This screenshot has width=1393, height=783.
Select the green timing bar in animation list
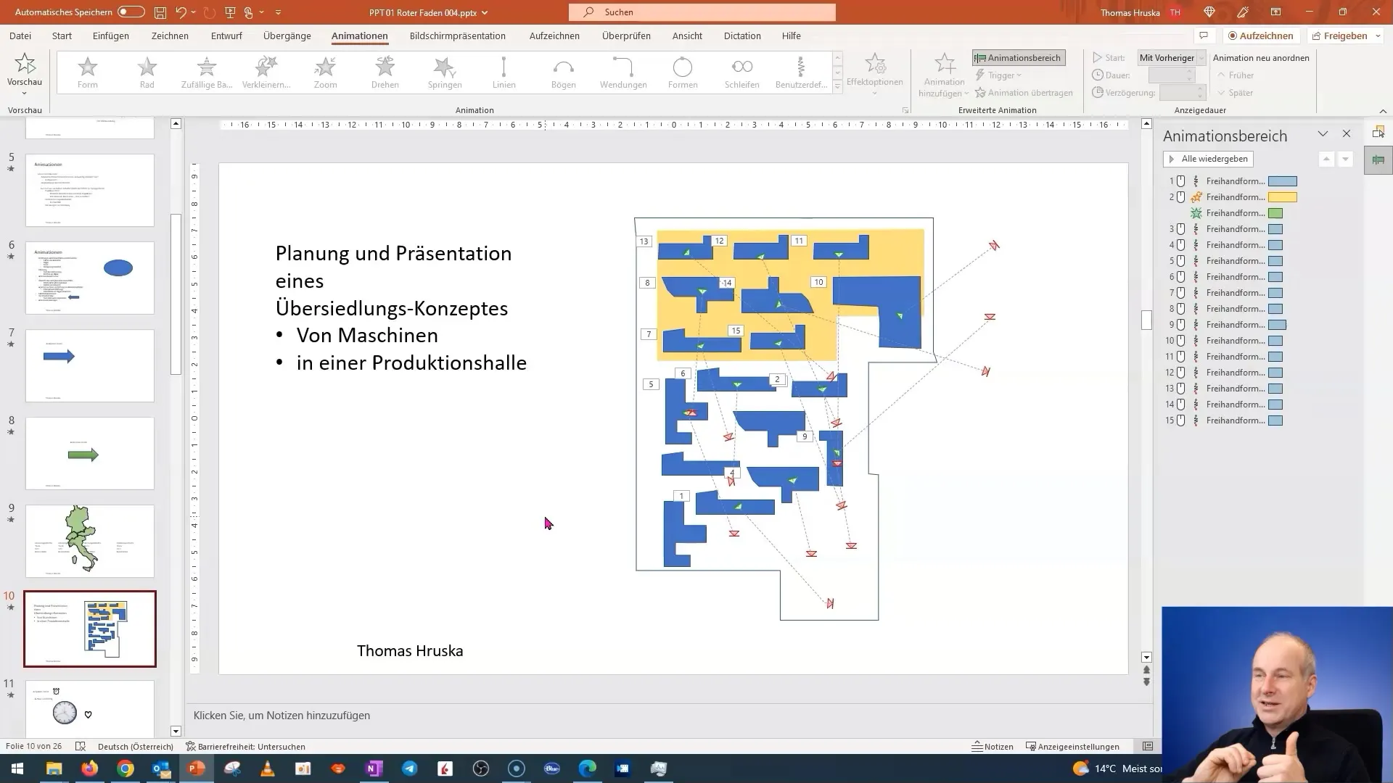tap(1275, 213)
